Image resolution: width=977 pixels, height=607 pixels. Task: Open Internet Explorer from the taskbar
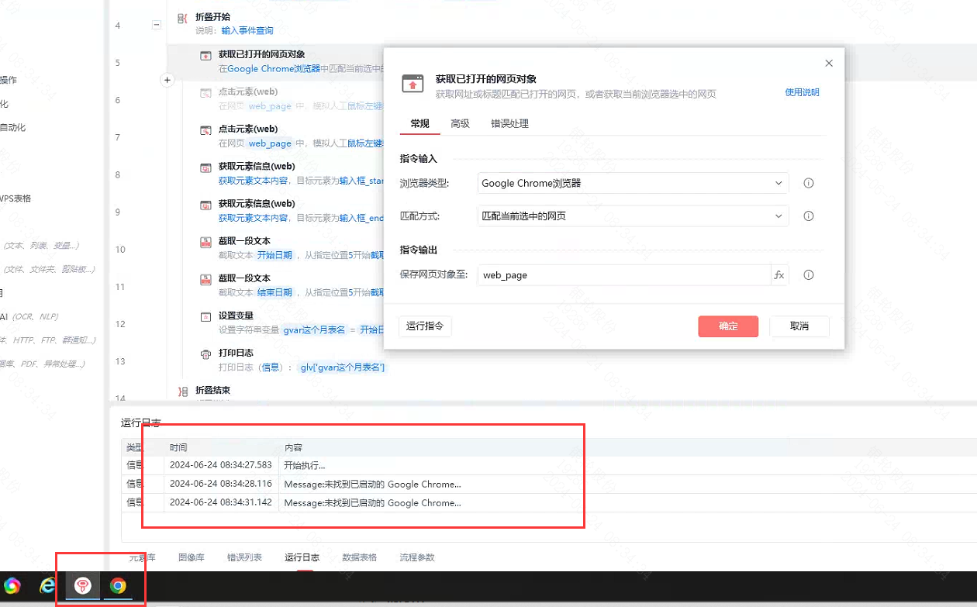48,586
